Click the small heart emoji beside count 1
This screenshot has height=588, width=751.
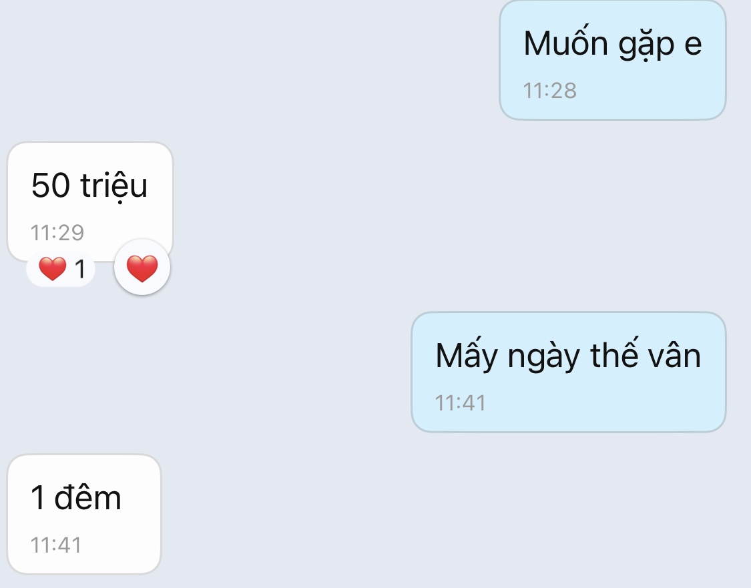52,268
